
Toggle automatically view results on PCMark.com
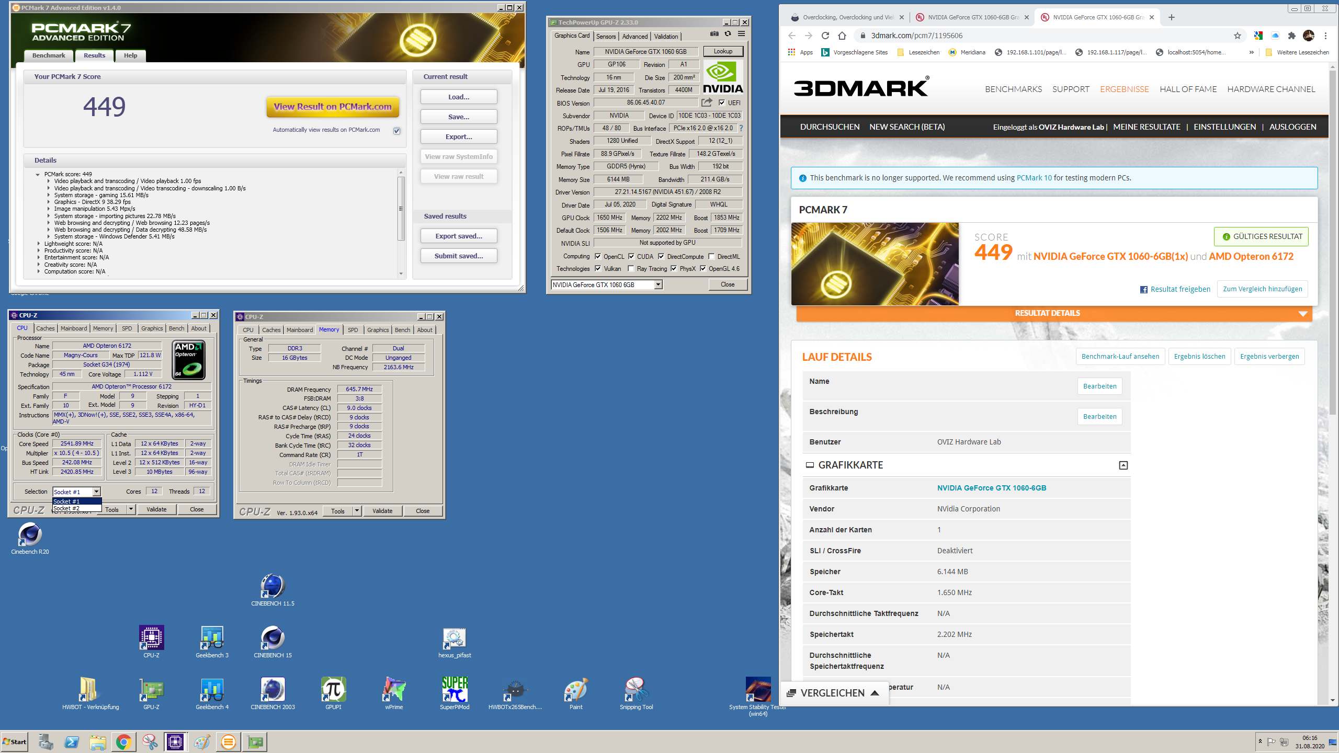pyautogui.click(x=397, y=131)
